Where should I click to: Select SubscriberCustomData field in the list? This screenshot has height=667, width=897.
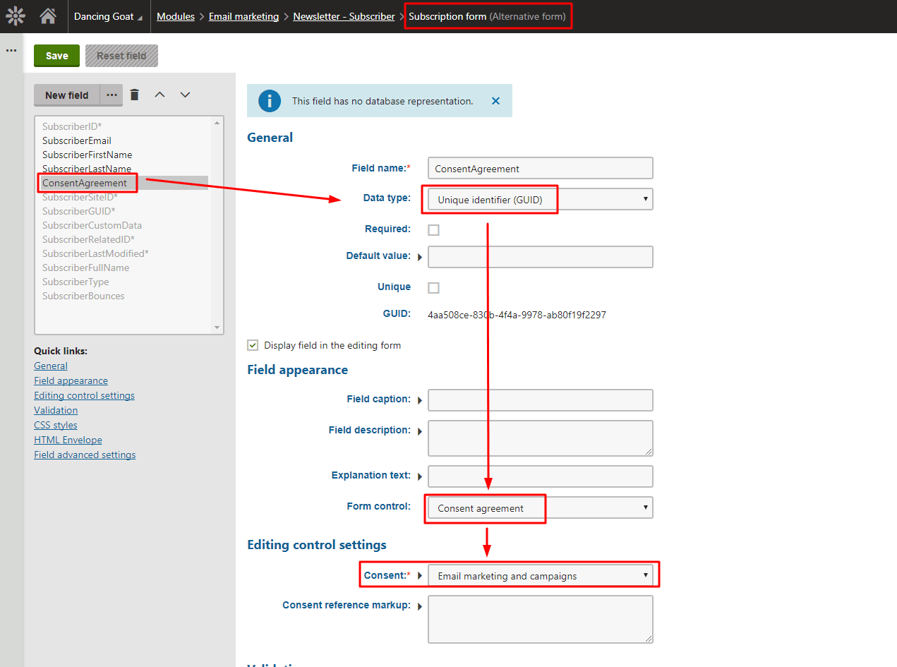(92, 225)
